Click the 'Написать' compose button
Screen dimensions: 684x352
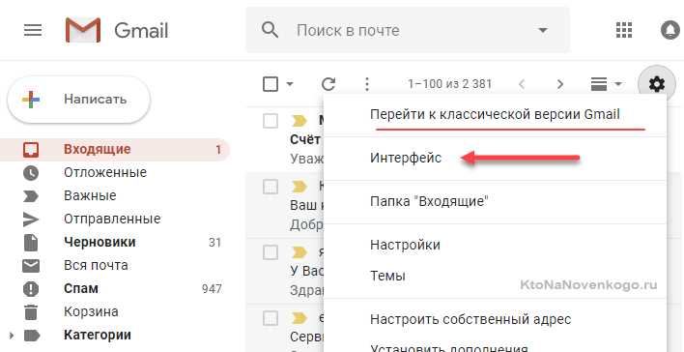click(x=79, y=100)
